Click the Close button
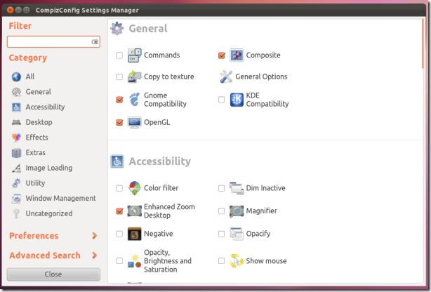The height and width of the screenshot is (292, 431). coord(53,274)
